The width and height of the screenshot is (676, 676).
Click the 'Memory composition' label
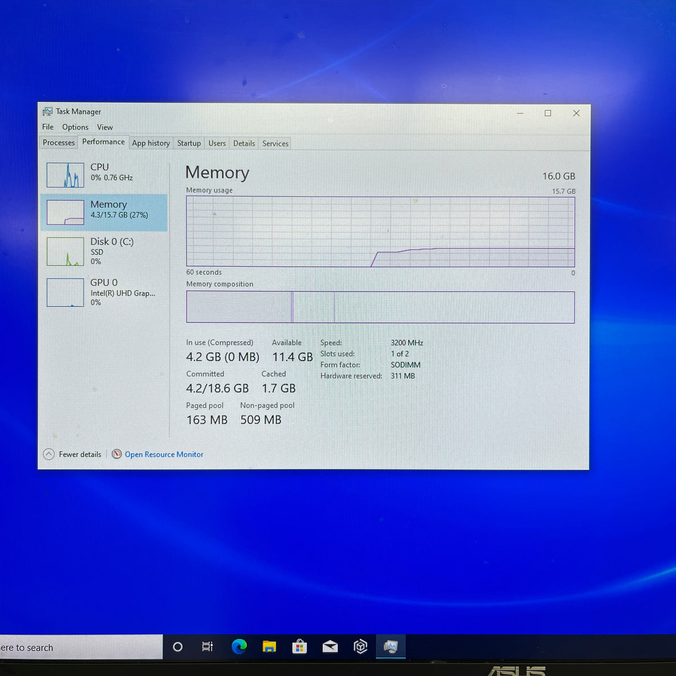coord(220,284)
